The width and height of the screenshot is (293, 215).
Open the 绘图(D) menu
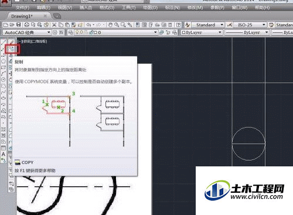coord(150,8)
